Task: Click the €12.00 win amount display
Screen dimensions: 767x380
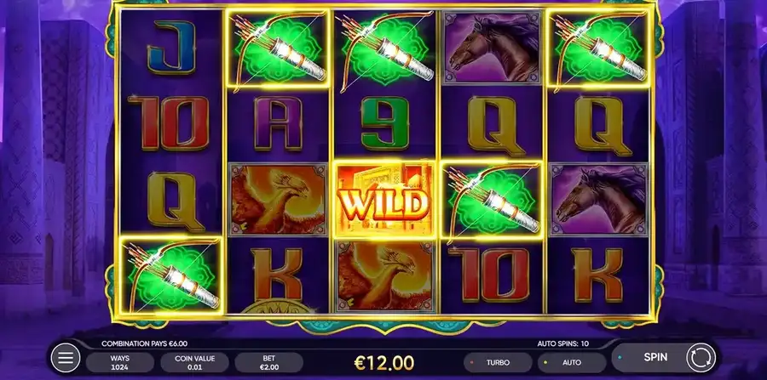Action: 384,362
